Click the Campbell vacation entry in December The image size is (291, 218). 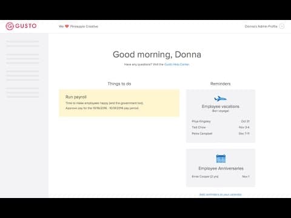[x=221, y=133]
